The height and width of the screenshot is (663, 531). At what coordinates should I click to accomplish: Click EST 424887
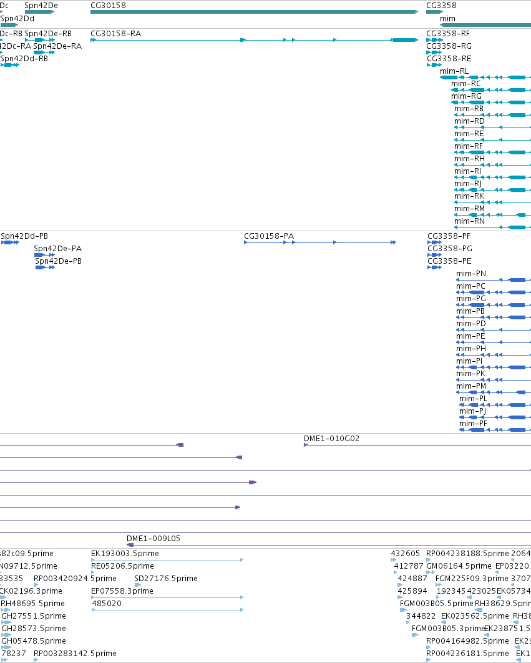click(x=412, y=579)
